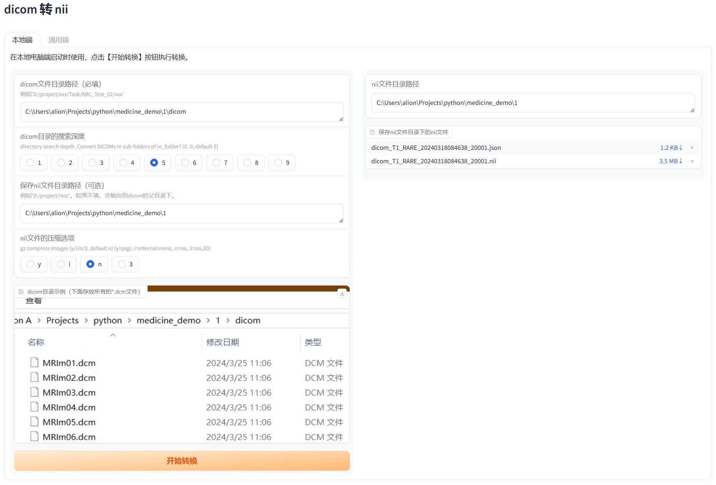Click dicom_T1_RARE_20240318084638_20001.json file name
The width and height of the screenshot is (716, 485).
tap(436, 148)
